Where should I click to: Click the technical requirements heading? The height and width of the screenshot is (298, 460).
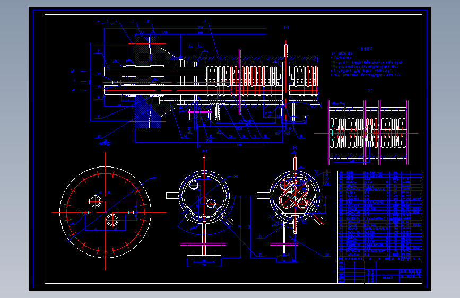tap(366, 49)
